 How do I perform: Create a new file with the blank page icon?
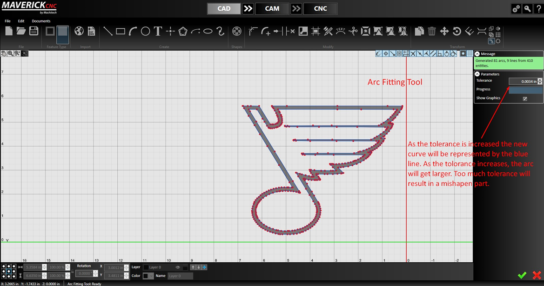pyautogui.click(x=9, y=32)
